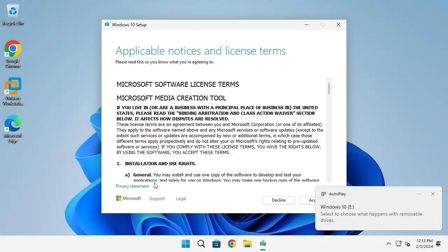448x252 pixels.
Task: Launch Chrome from the taskbar
Action: point(232,244)
